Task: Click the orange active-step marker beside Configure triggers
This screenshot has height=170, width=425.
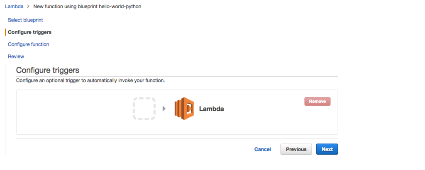Action: point(5,32)
